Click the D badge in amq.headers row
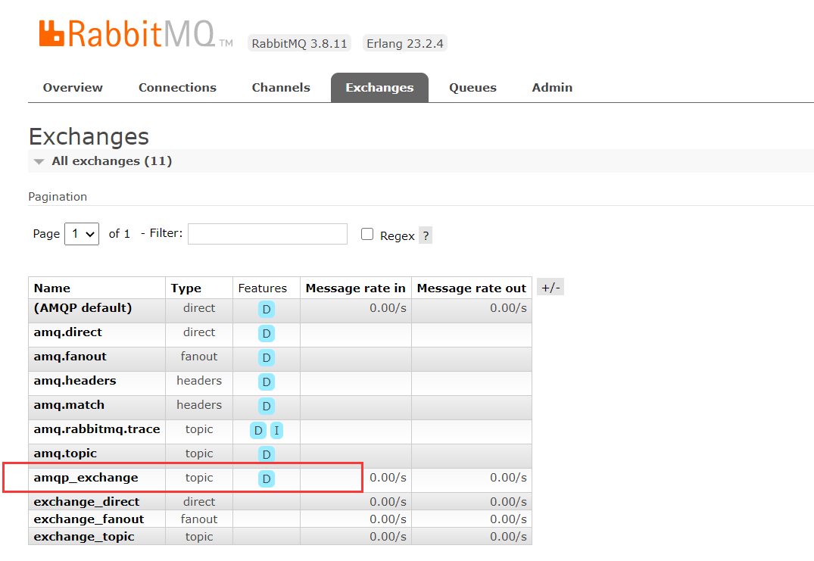 tap(267, 382)
